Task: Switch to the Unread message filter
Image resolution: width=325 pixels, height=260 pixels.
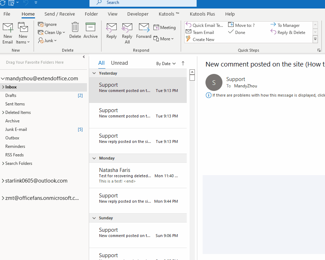Action: (x=119, y=63)
